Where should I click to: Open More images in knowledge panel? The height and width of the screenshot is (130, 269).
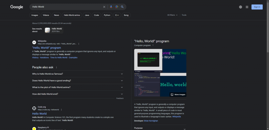tap(178, 95)
